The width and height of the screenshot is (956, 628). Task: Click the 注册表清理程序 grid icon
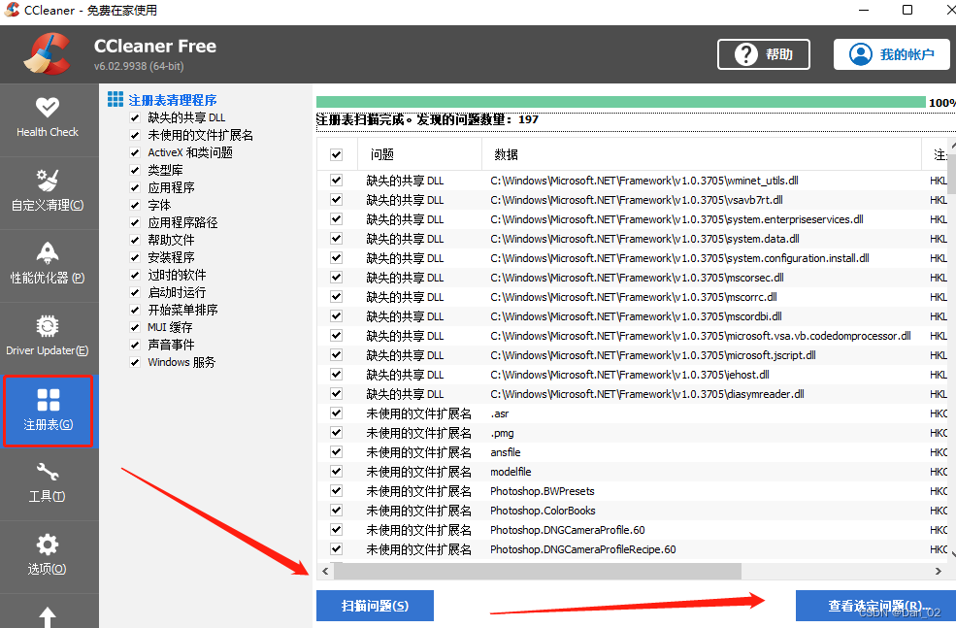115,99
